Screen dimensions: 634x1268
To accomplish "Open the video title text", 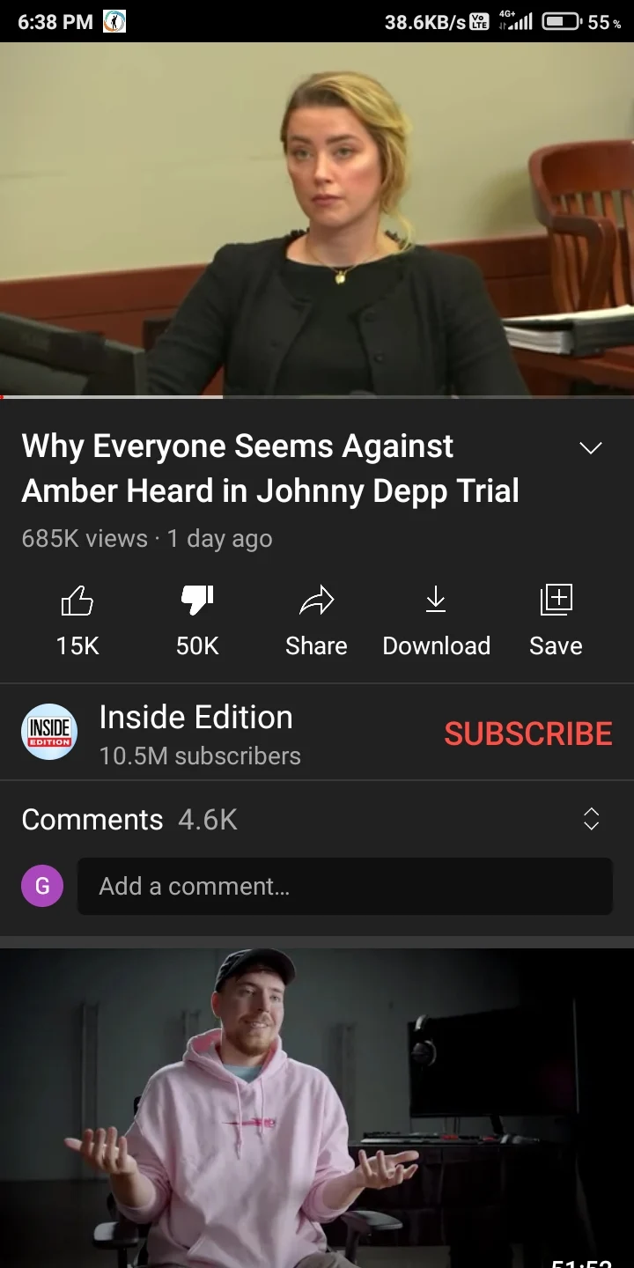I will 270,468.
